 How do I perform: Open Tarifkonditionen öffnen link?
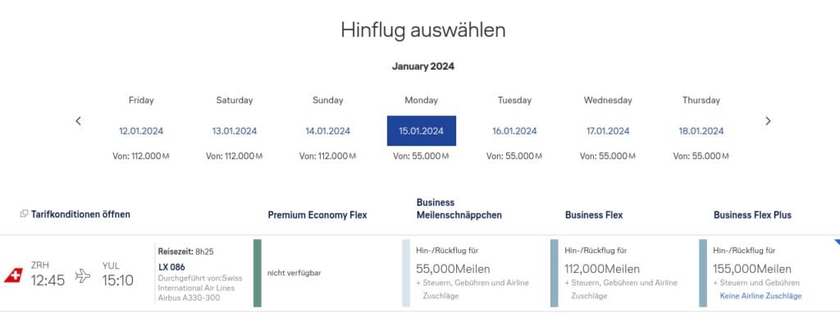click(80, 215)
